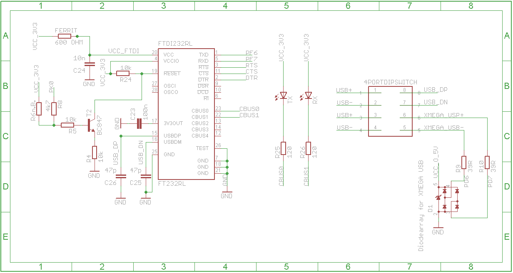Click capacitor C26 symbol
This screenshot has width=513, height=273.
(x=120, y=176)
